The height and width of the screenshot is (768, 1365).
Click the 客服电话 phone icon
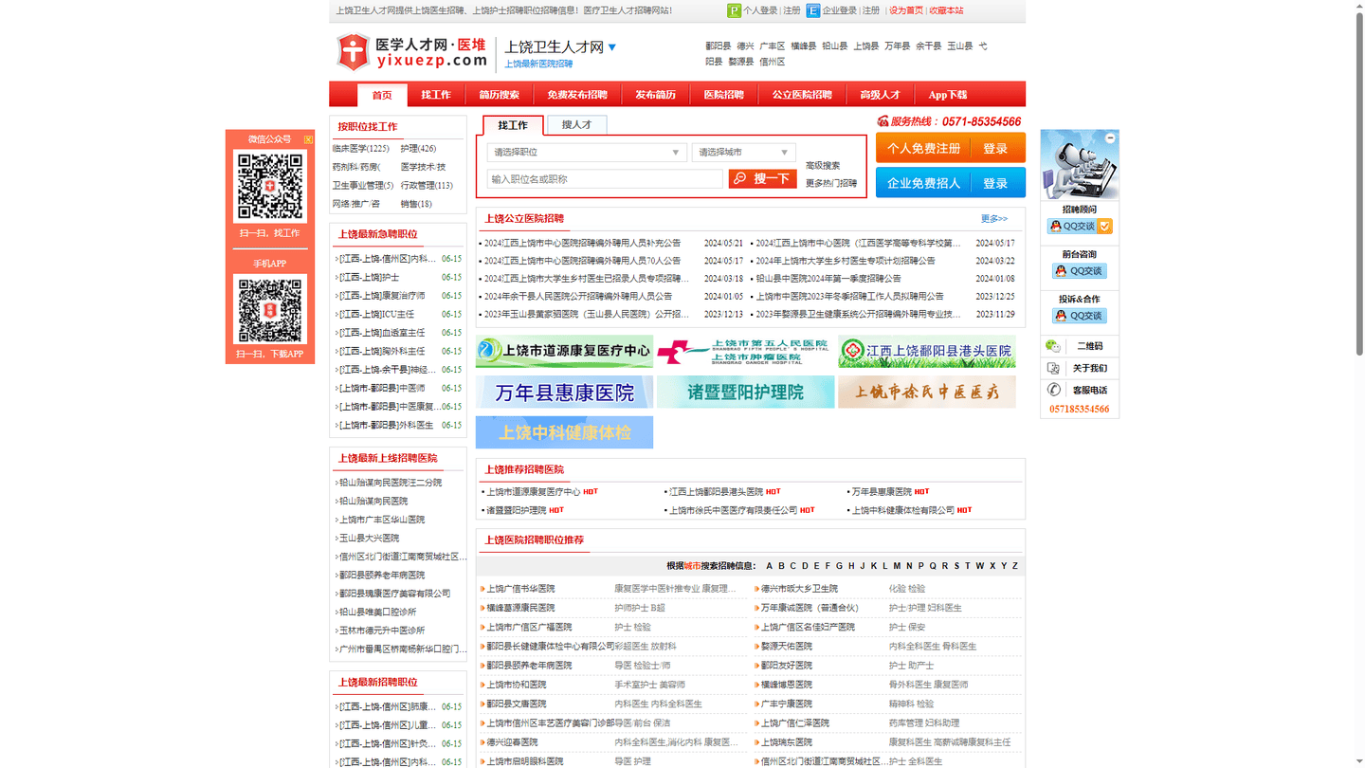(x=1053, y=390)
